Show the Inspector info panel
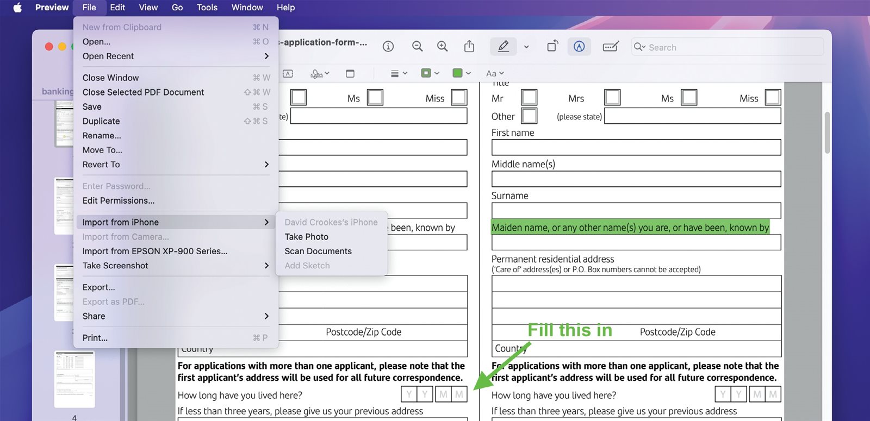870x421 pixels. click(388, 47)
